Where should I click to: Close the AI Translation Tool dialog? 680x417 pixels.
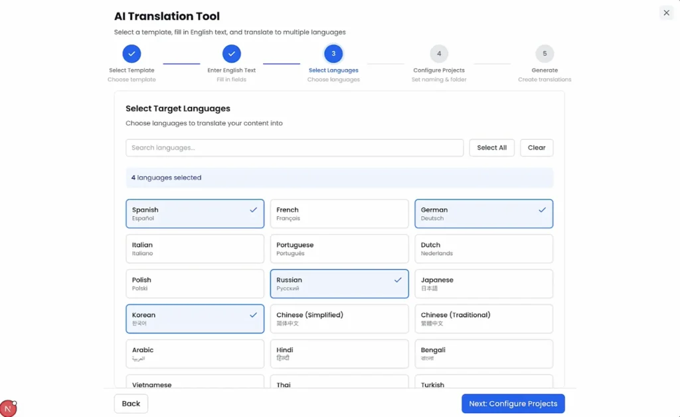[666, 13]
